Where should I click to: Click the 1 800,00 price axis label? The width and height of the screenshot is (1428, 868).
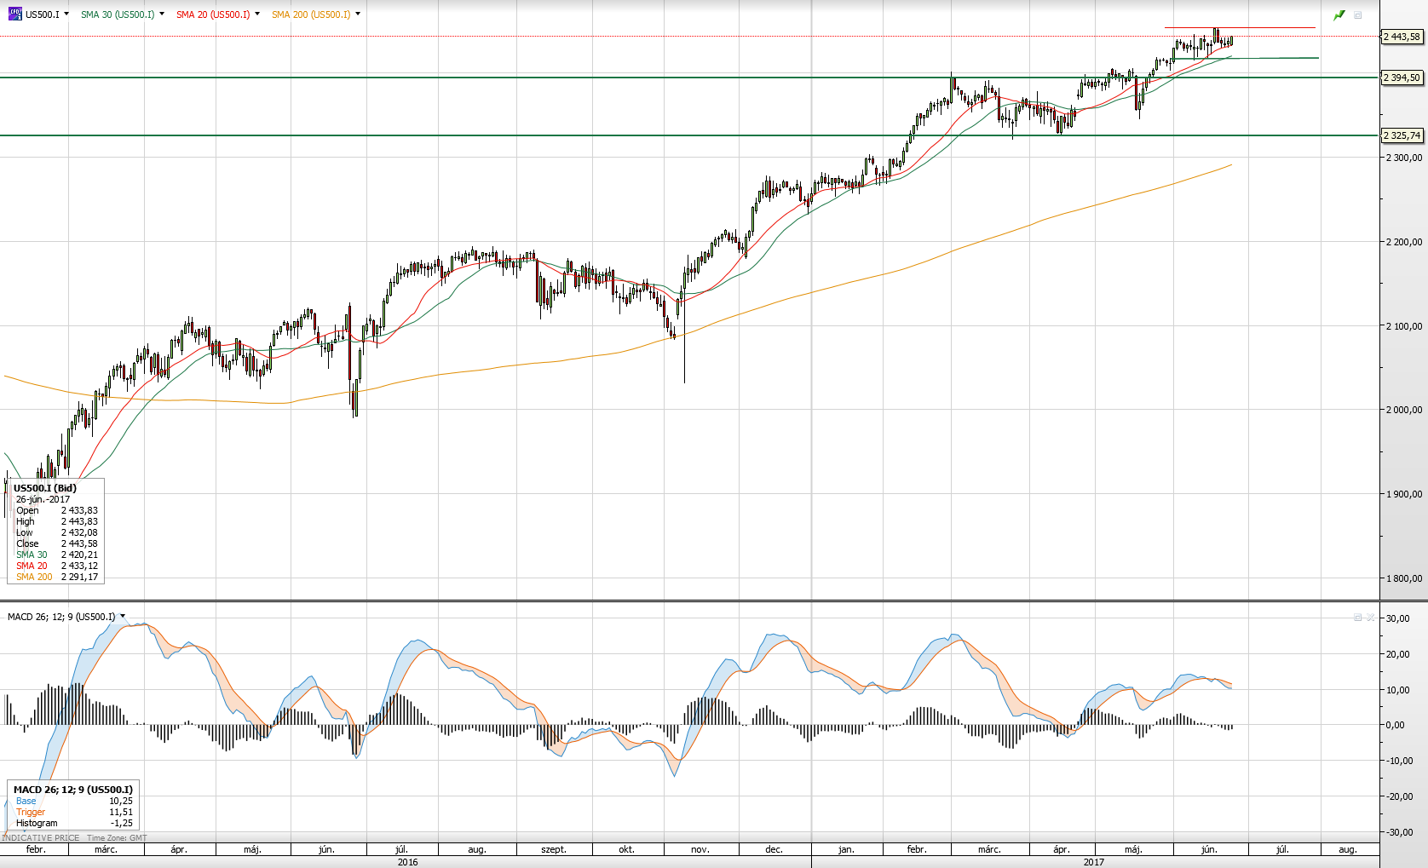click(1404, 578)
